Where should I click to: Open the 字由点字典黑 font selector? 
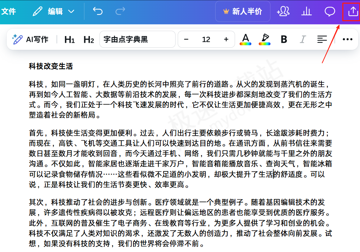click(x=137, y=39)
